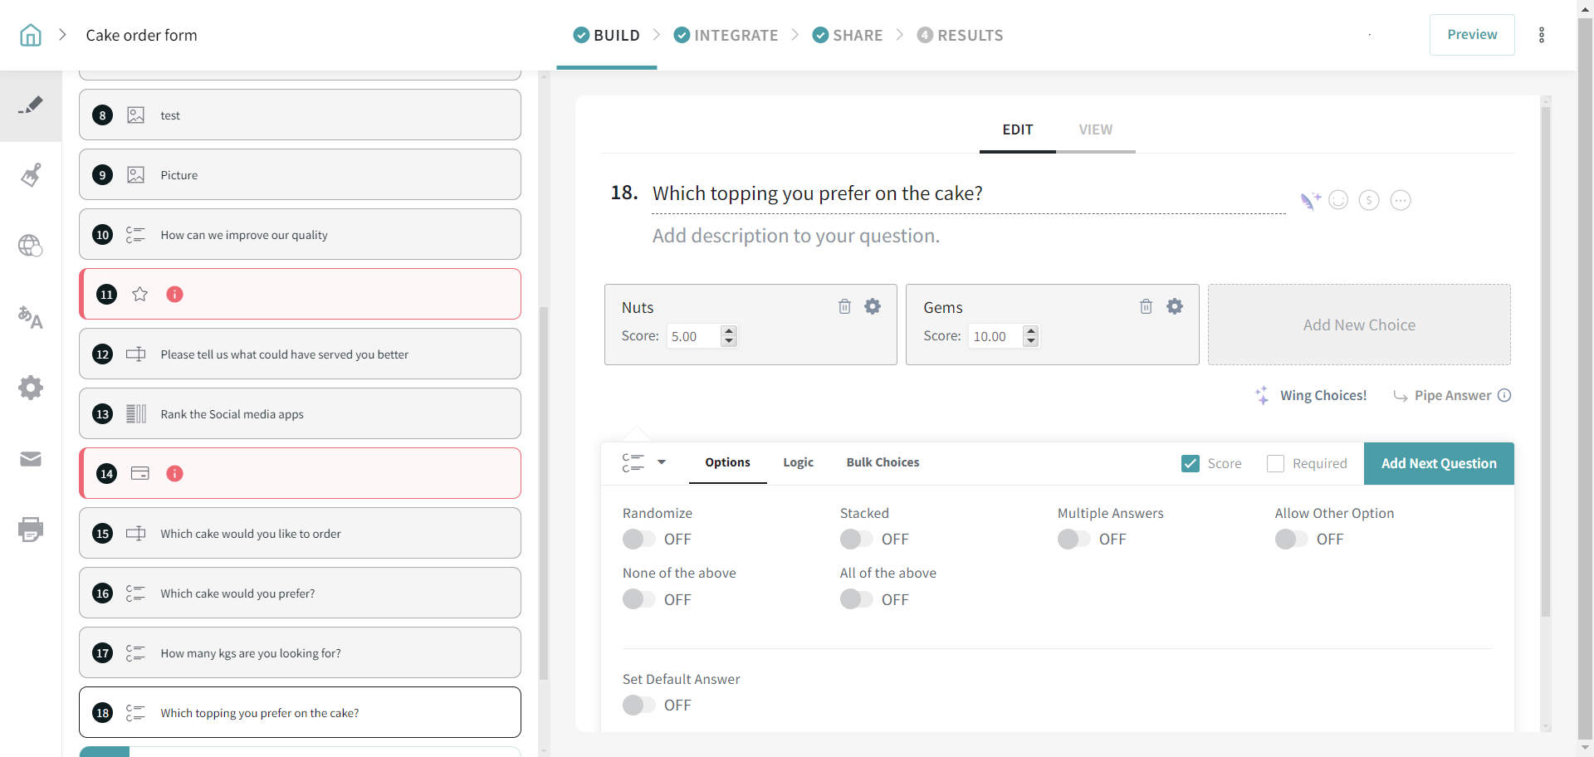Enable the Multiple Answers toggle
The height and width of the screenshot is (757, 1594).
coord(1073,540)
